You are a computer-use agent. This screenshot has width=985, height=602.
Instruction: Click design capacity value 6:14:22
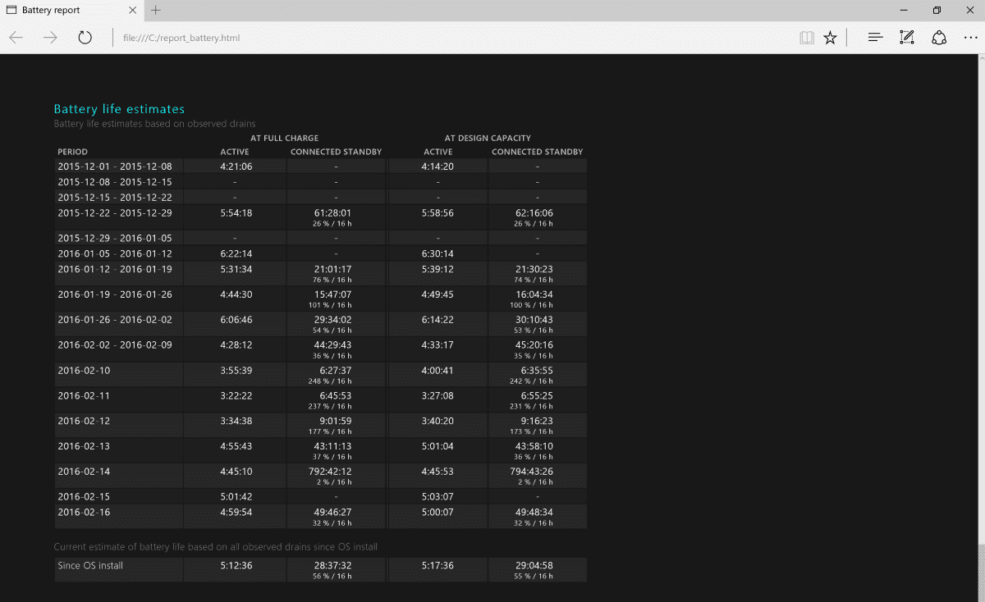point(438,320)
